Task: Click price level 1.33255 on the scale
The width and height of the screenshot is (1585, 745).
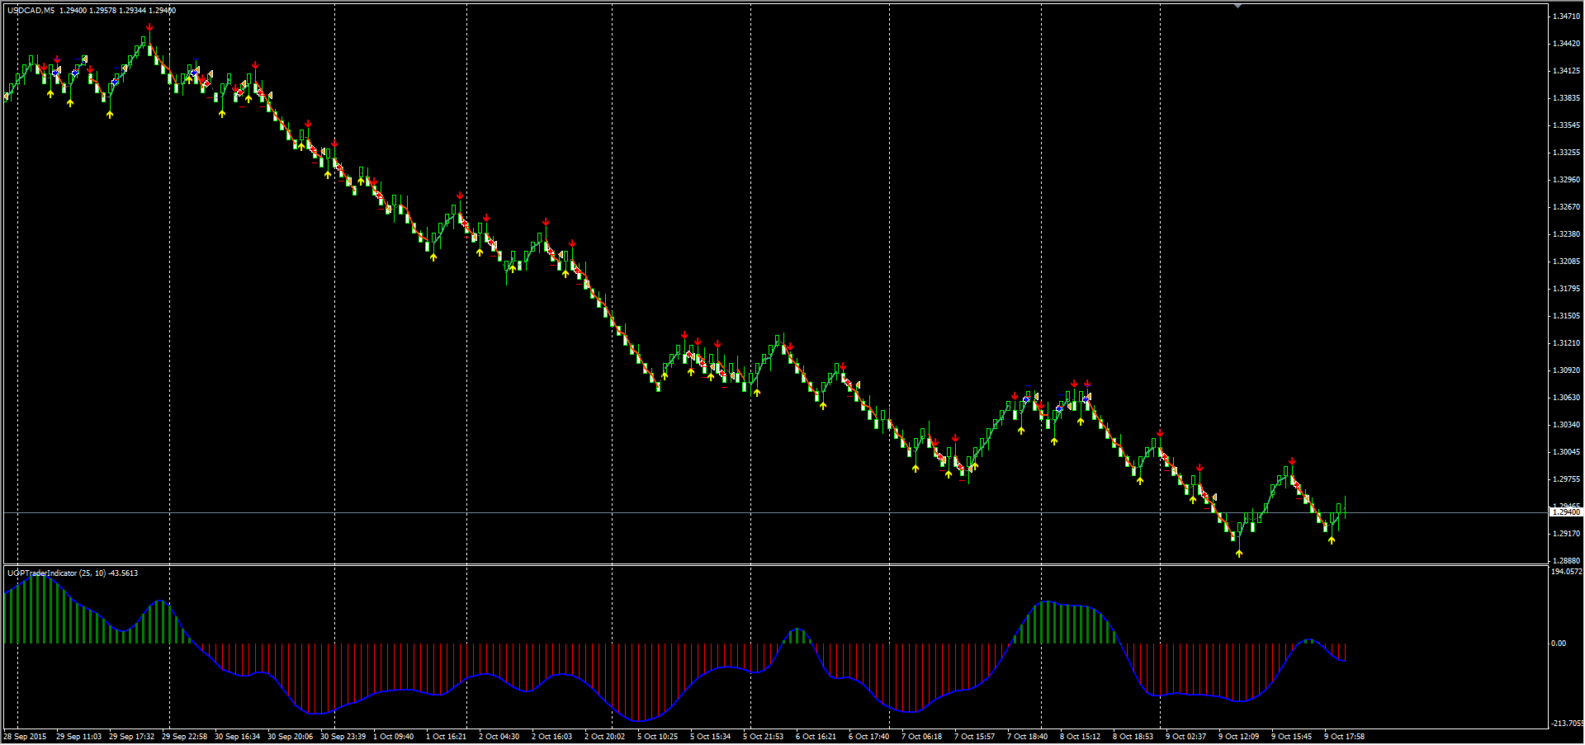Action: (x=1566, y=153)
